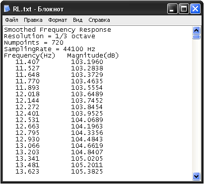The image size is (204, 184).
Task: Click the magnitude value 105.2011
Action: coord(87,165)
